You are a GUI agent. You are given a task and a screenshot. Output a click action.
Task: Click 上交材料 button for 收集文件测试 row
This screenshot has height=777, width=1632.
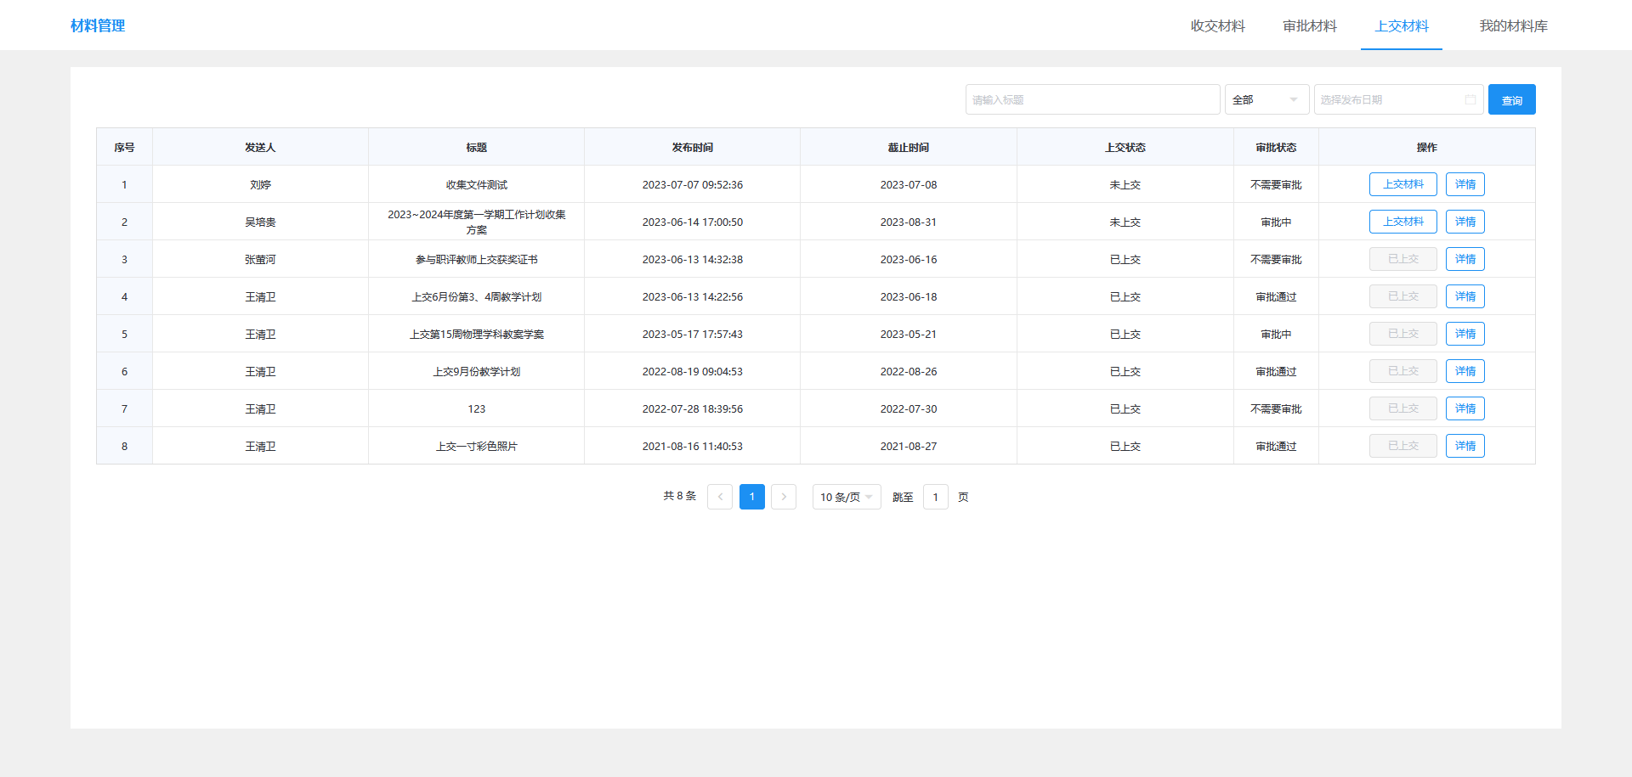tap(1402, 184)
